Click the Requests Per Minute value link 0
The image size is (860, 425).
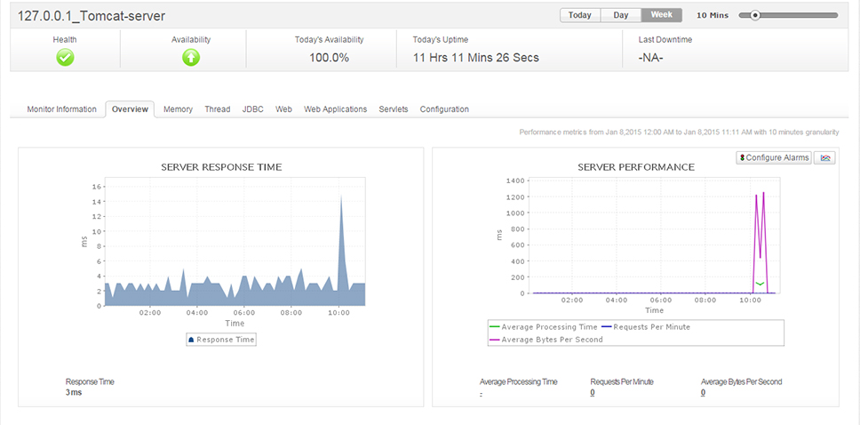point(593,393)
